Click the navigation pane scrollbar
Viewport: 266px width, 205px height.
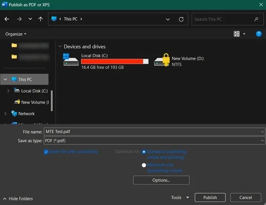click(52, 101)
